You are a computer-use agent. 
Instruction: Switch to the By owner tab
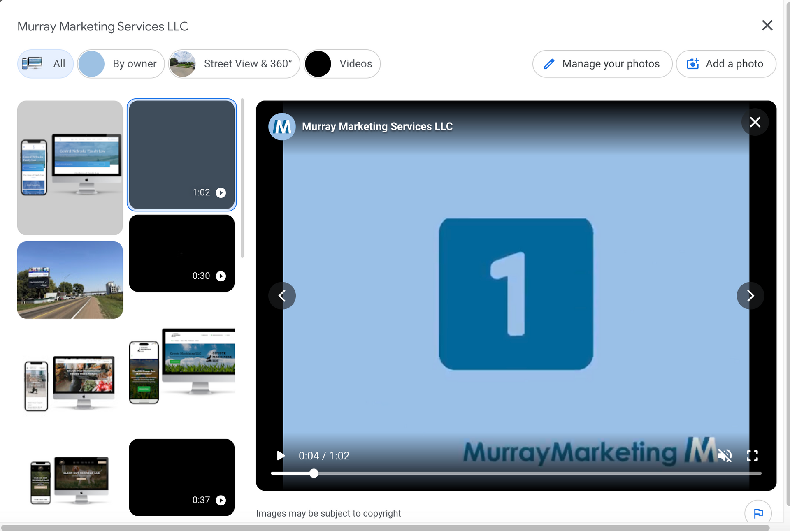[121, 64]
